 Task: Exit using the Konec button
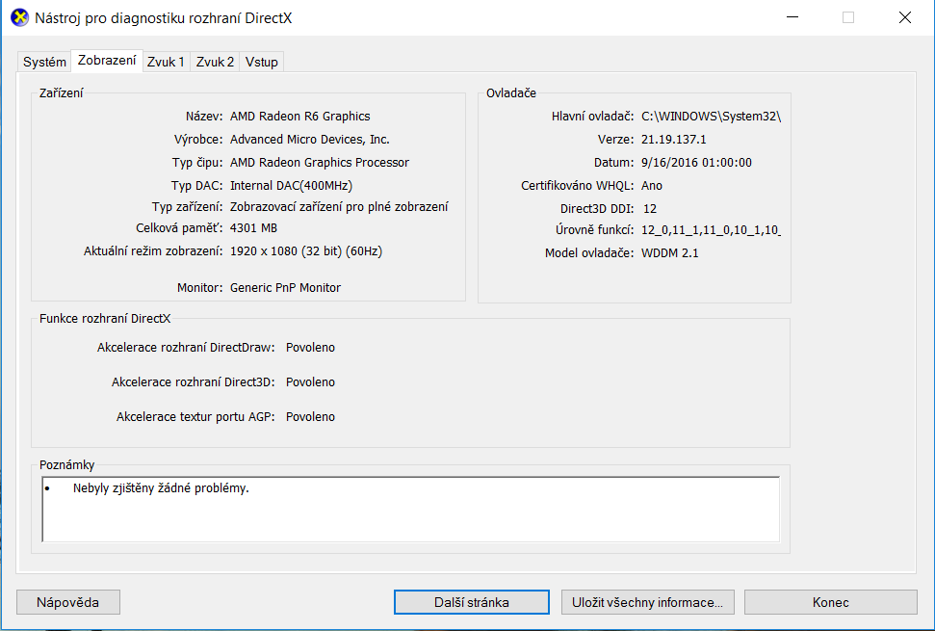point(831,602)
